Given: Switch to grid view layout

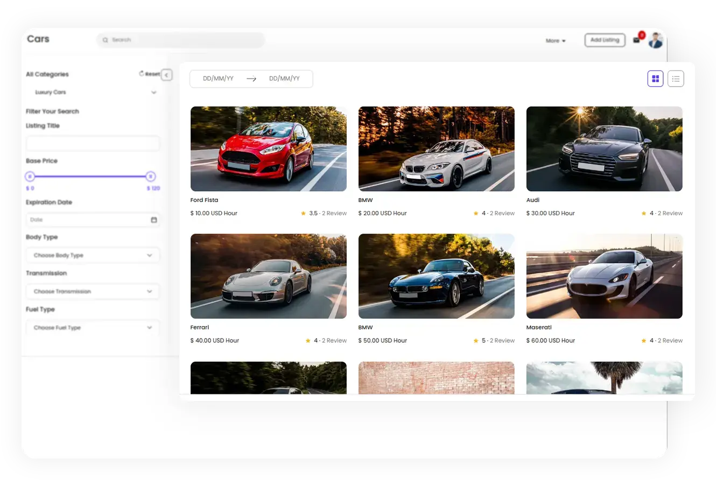Looking at the screenshot, I should (655, 79).
